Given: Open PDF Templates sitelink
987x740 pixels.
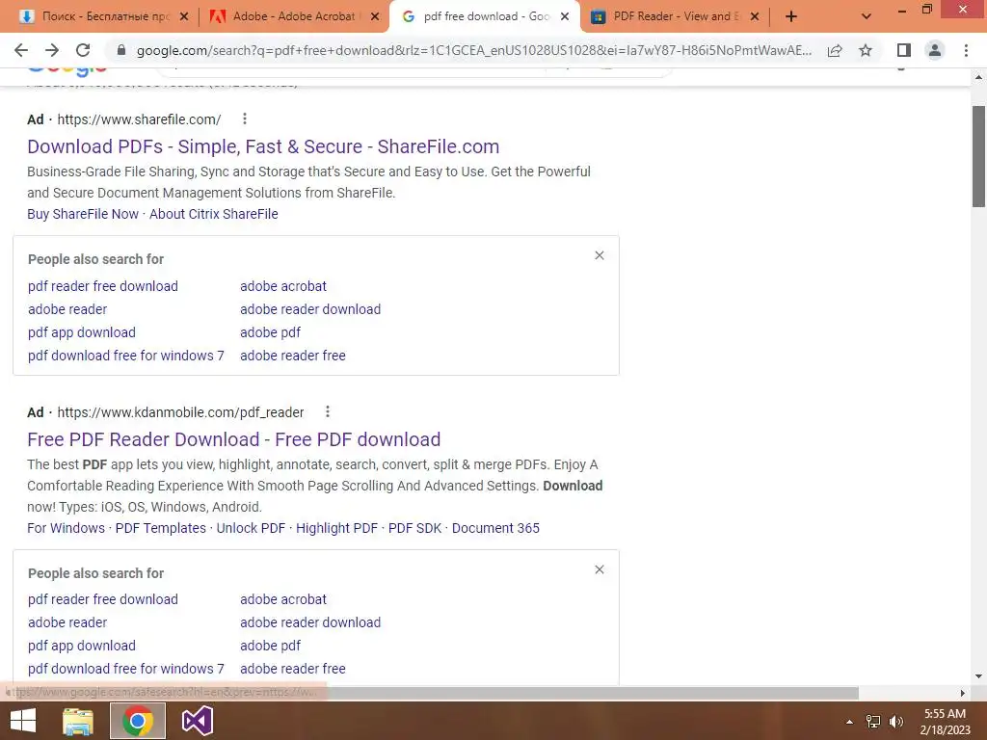Looking at the screenshot, I should coord(161,528).
